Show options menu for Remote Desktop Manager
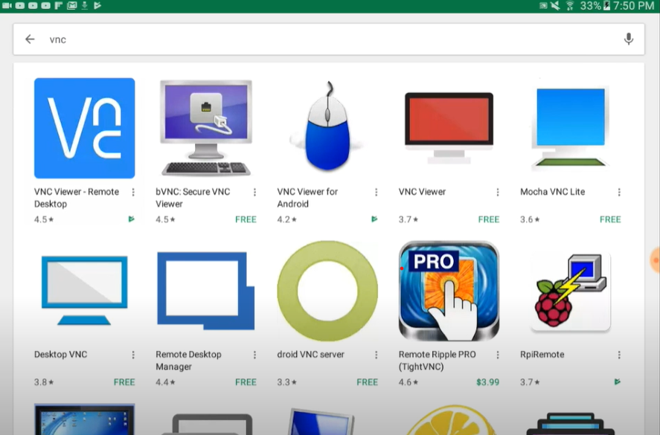This screenshot has width=660, height=435. (254, 355)
